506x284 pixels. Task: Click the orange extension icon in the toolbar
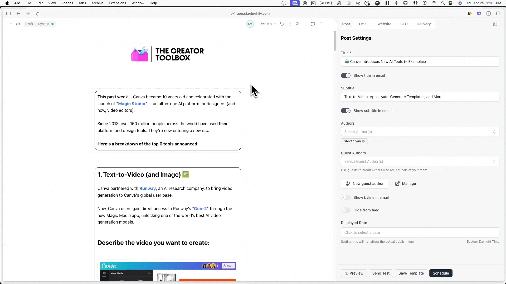[x=470, y=14]
